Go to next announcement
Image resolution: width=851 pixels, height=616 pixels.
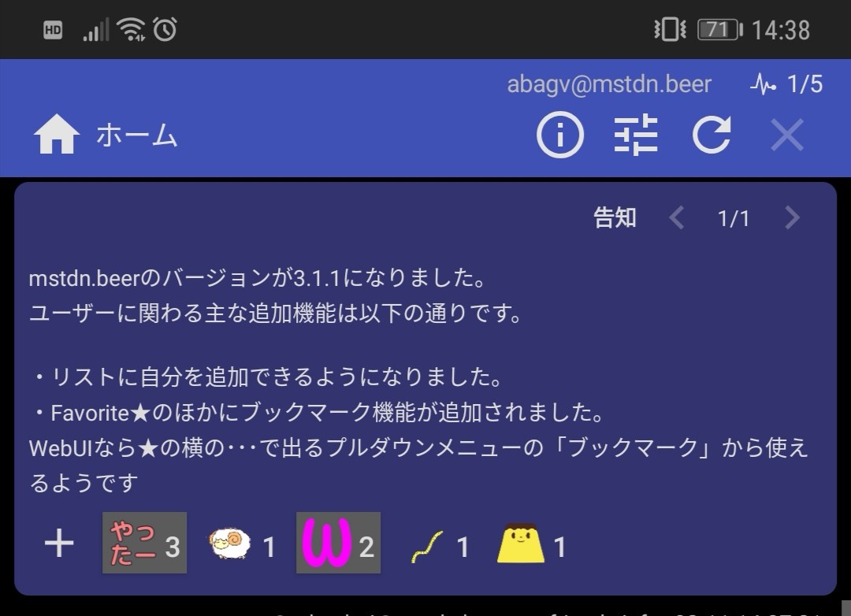point(793,218)
